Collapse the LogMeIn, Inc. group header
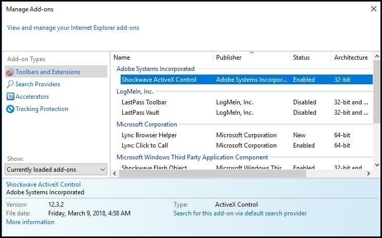Image resolution: width=382 pixels, height=238 pixels. point(135,91)
